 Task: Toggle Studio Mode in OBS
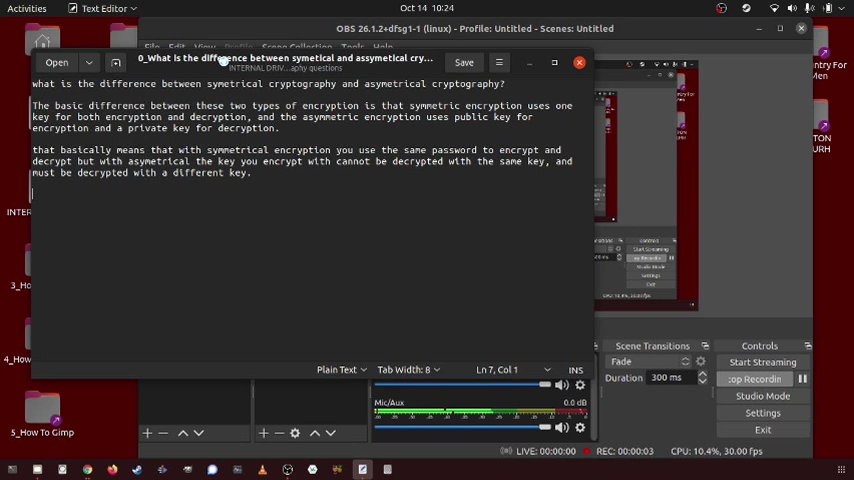tap(763, 396)
